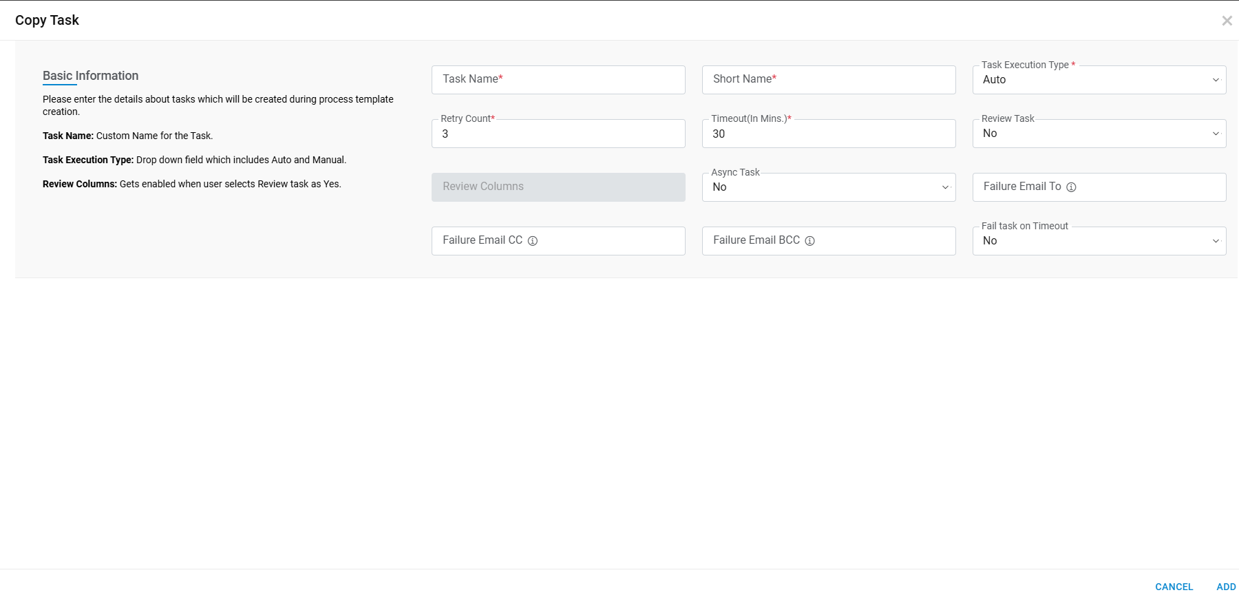Click the Retry Count field
The image size is (1239, 597).
click(558, 134)
